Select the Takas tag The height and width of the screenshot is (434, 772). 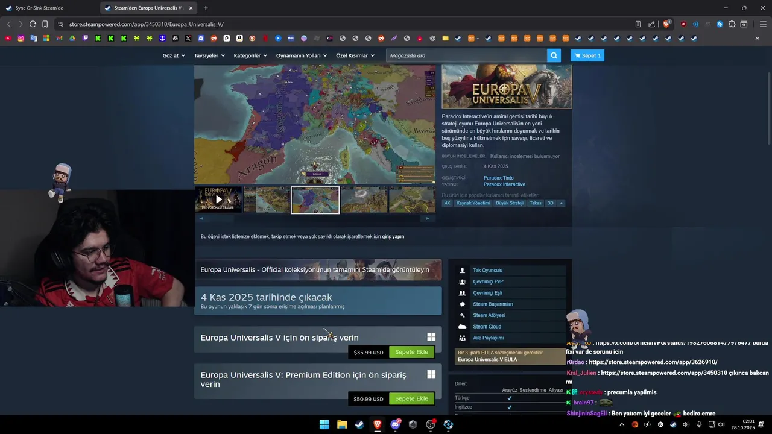pyautogui.click(x=536, y=203)
